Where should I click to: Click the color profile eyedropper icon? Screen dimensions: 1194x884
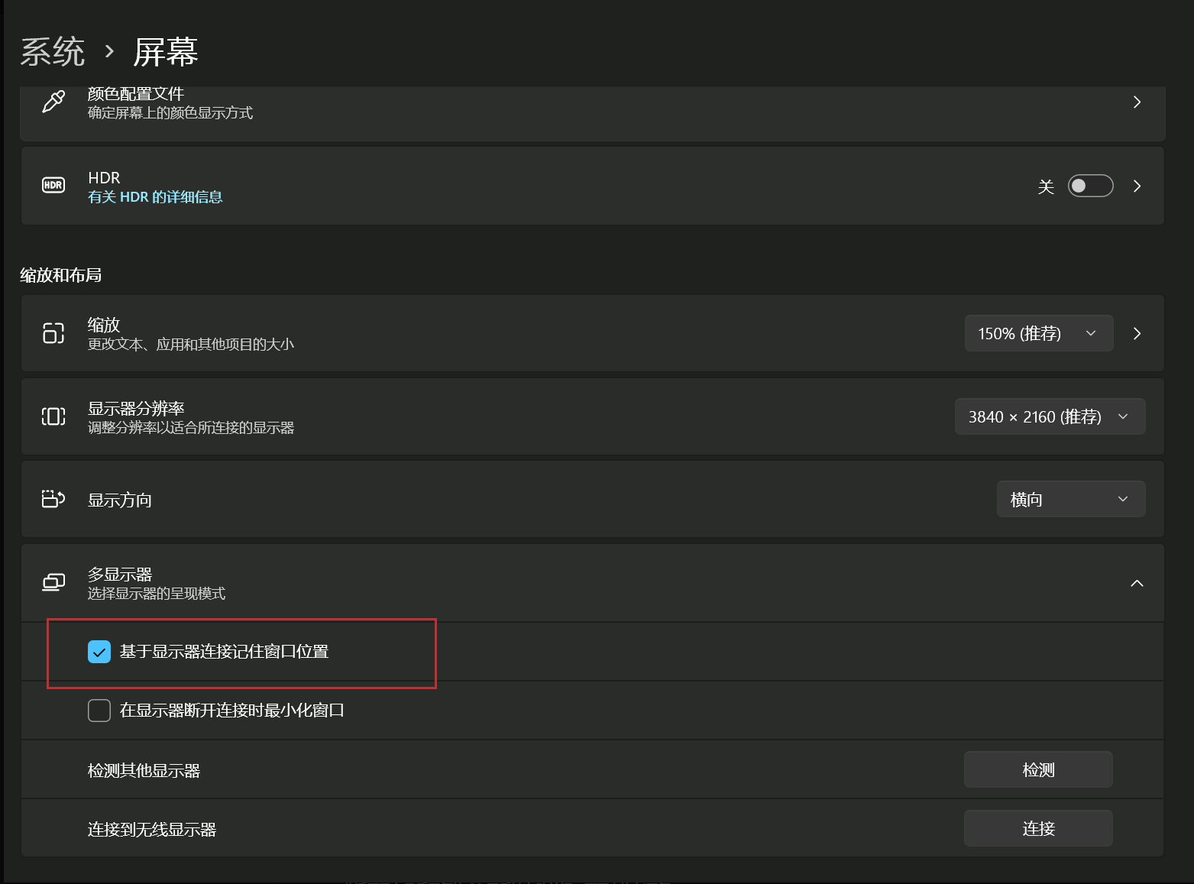53,102
